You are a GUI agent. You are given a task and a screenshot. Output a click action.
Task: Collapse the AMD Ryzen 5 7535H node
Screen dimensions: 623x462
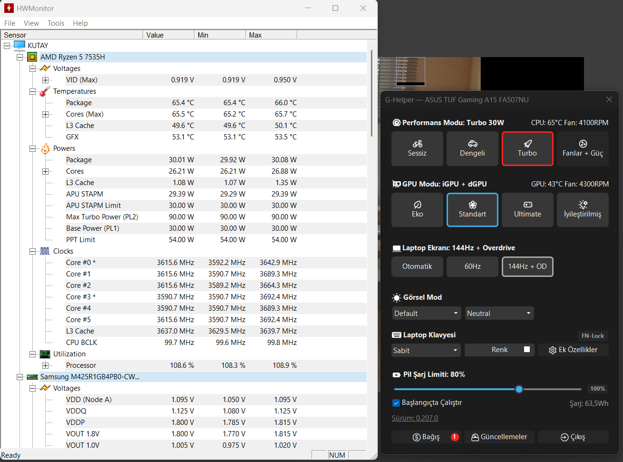click(x=19, y=57)
